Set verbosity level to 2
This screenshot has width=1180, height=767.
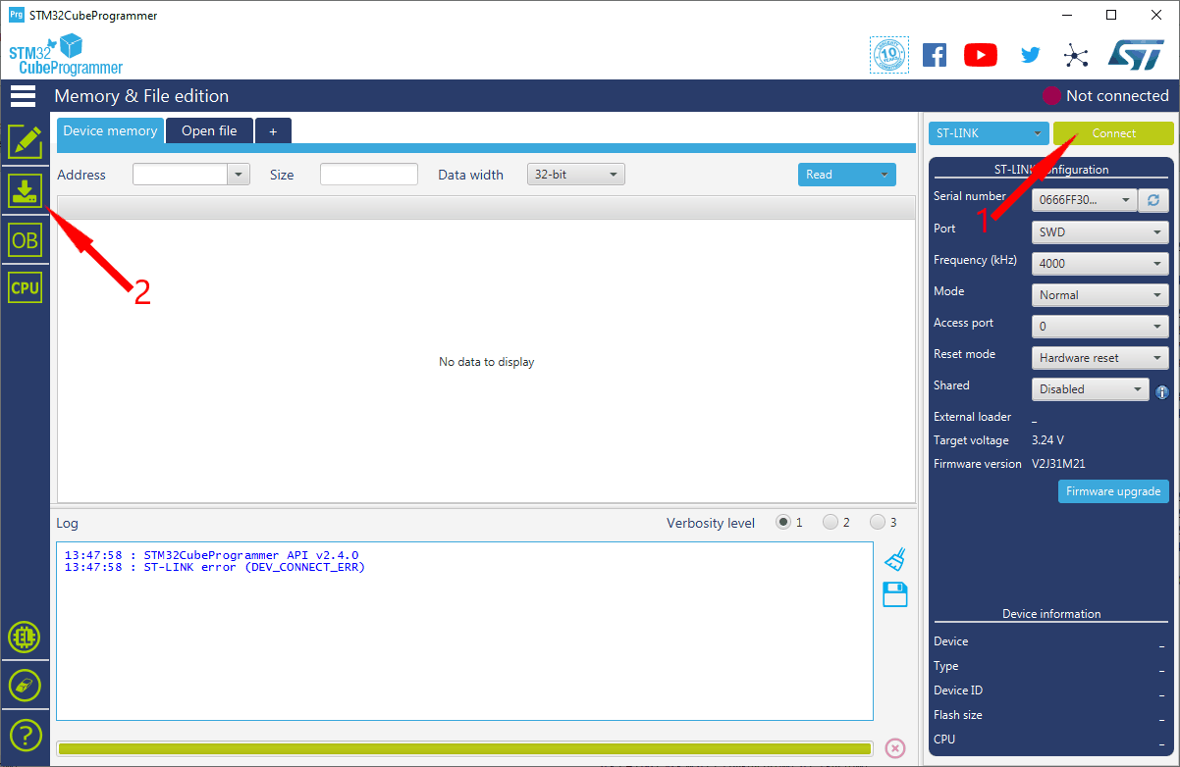[x=831, y=523]
